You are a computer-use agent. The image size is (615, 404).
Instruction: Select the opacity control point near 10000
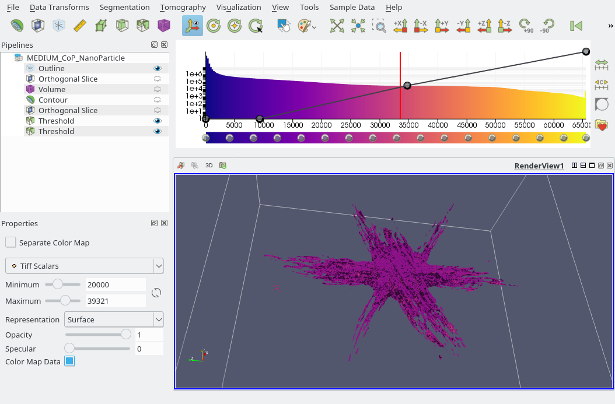pos(259,118)
